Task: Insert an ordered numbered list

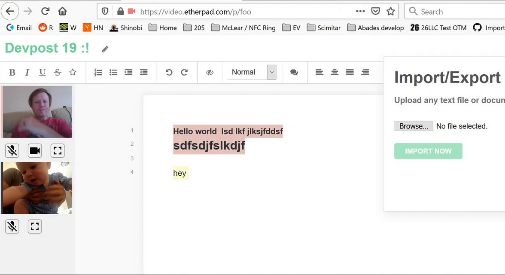Action: [98, 72]
